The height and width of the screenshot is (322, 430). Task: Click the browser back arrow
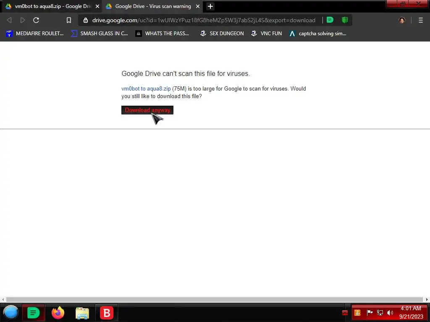(9, 20)
